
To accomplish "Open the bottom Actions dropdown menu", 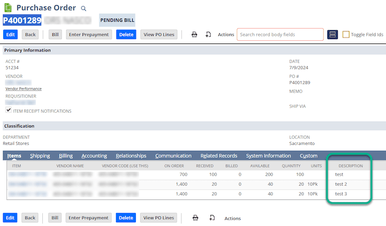I will pos(232,219).
